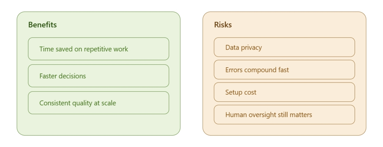This screenshot has width=383, height=147.
Task: Select the Errors compound fast box
Action: [284, 70]
